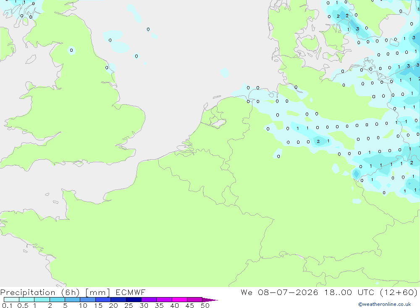The height and width of the screenshot is (308, 420).
Task: Click the 15–20 mm blue legend swatch
Action: tap(103, 300)
